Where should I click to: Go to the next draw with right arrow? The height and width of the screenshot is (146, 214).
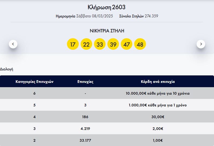(201, 44)
